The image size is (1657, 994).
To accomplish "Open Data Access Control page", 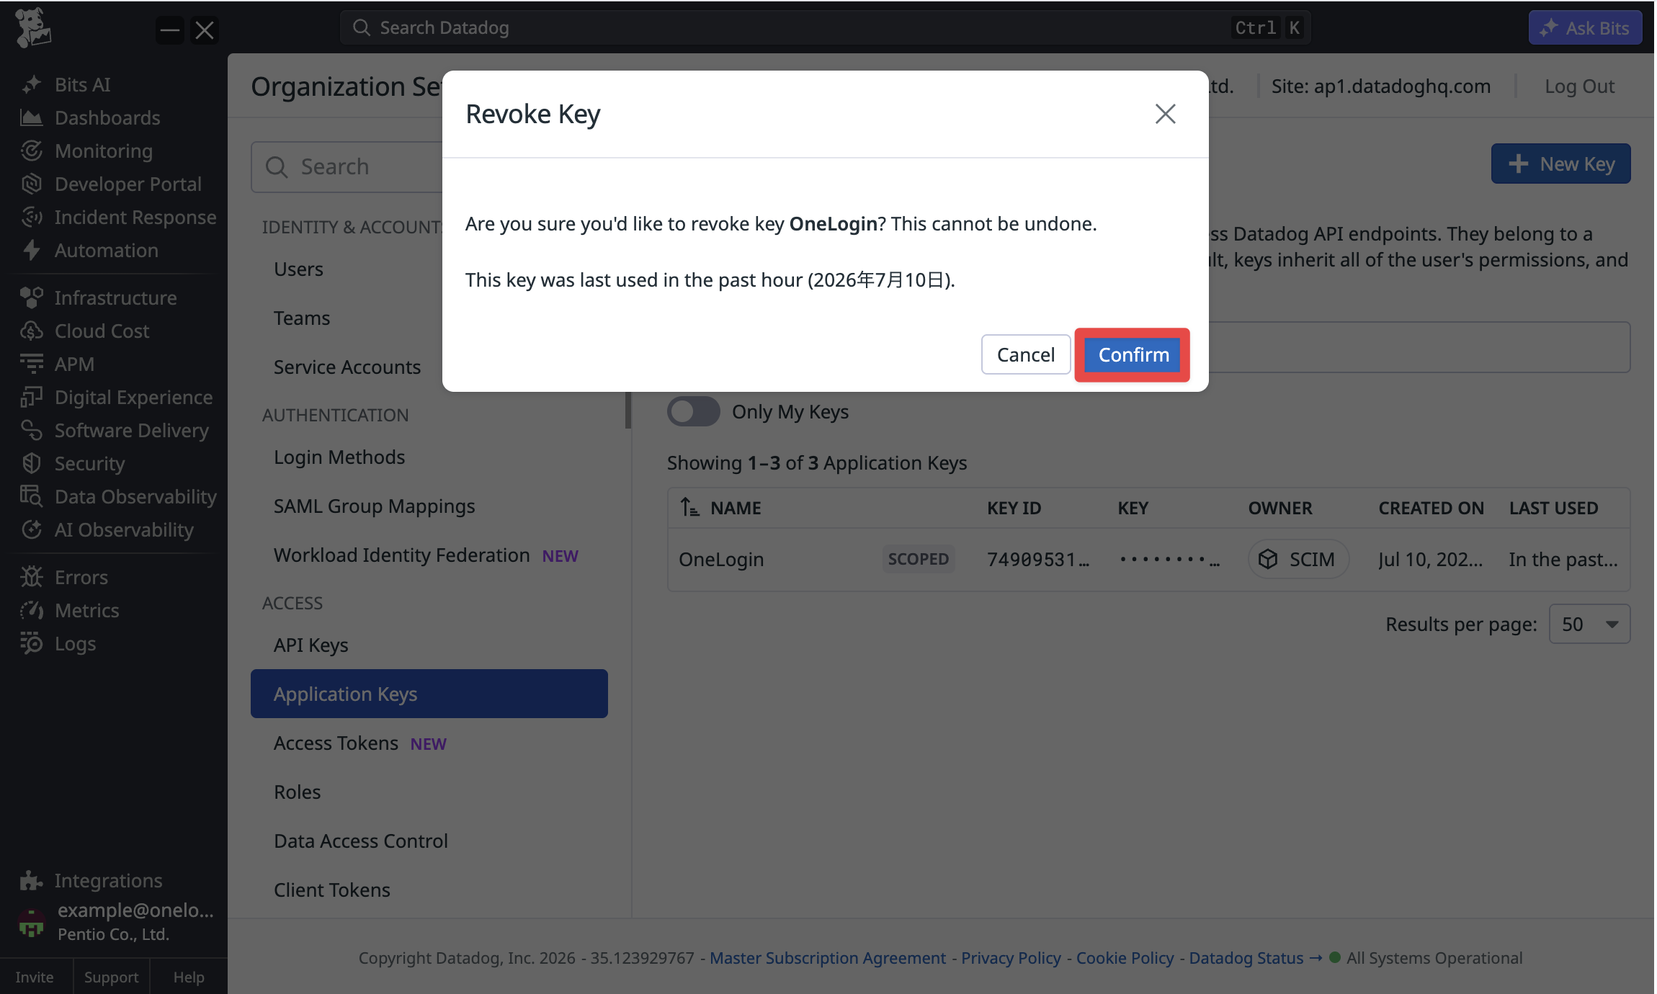I will [361, 841].
